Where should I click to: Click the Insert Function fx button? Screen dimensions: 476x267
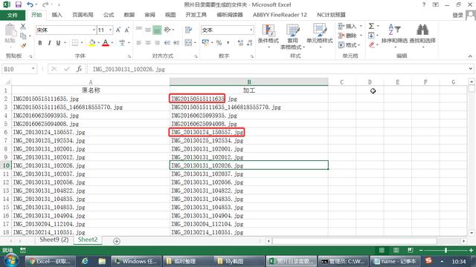(80, 69)
